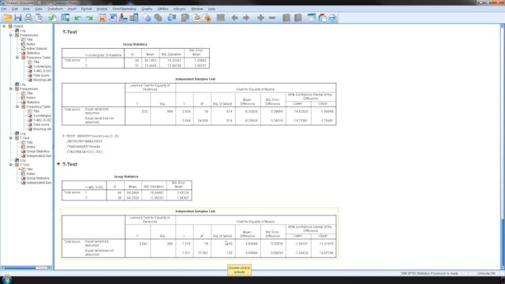Collapse the first Frequencies node in outline
This screenshot has width=505, height=284.
(10, 35)
